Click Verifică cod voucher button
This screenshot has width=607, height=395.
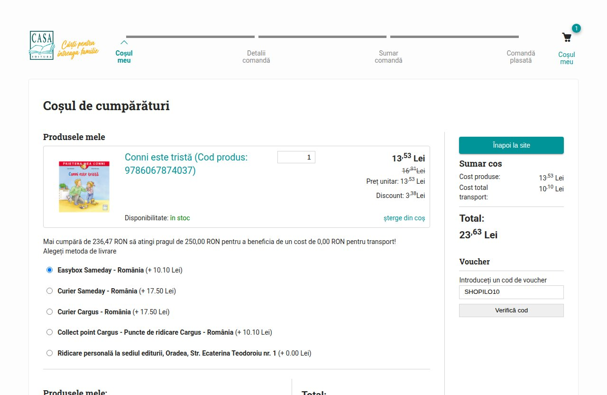click(x=511, y=310)
